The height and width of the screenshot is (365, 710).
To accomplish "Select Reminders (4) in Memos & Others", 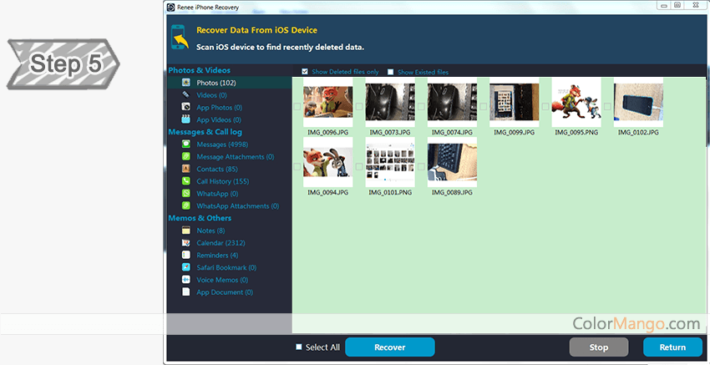I will point(217,256).
